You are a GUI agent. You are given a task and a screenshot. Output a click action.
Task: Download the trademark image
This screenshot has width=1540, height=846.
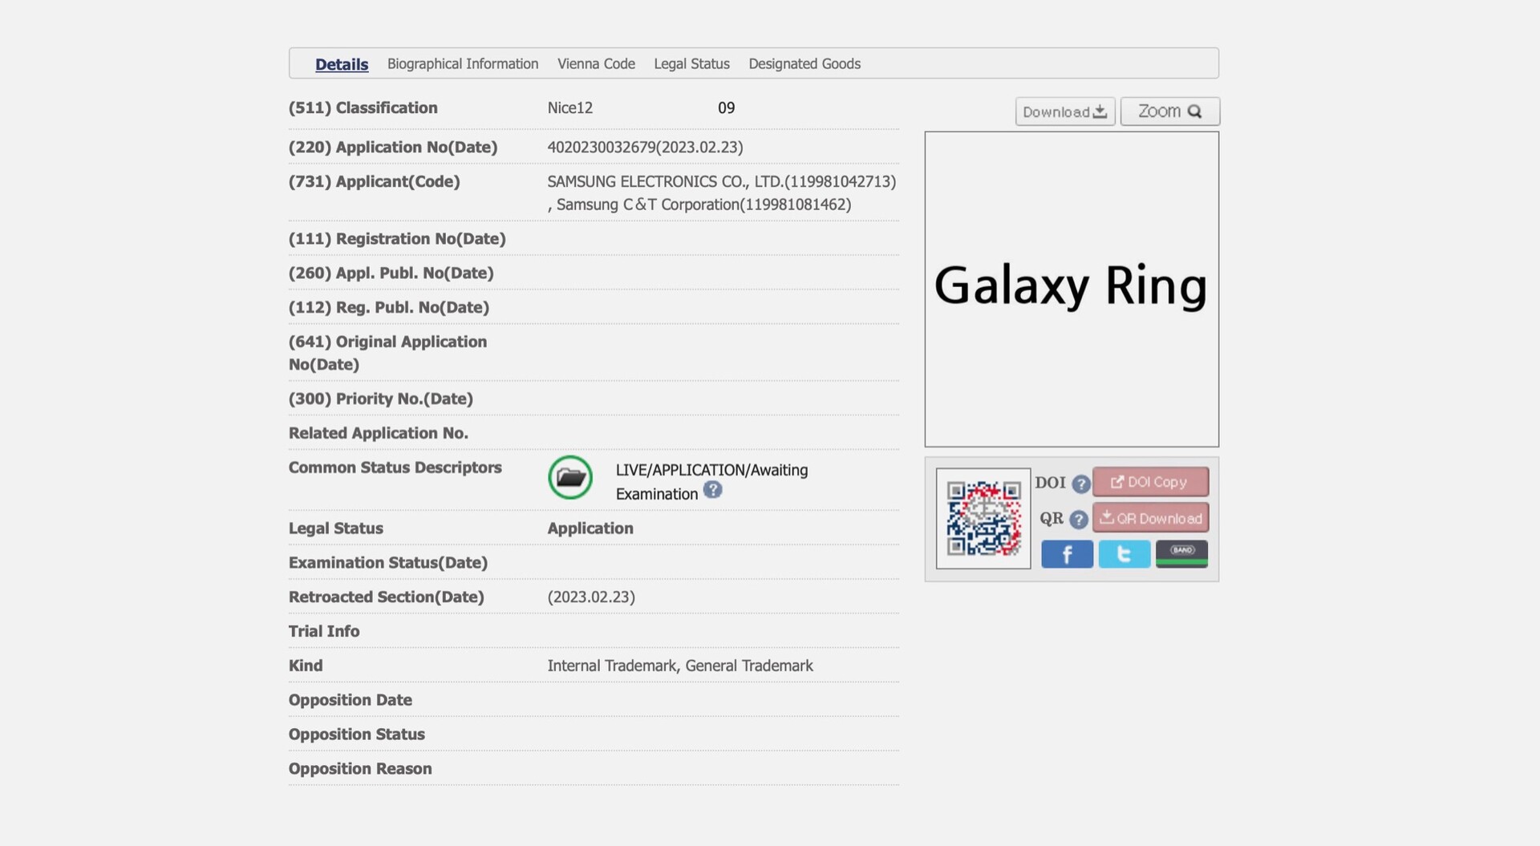pos(1065,111)
